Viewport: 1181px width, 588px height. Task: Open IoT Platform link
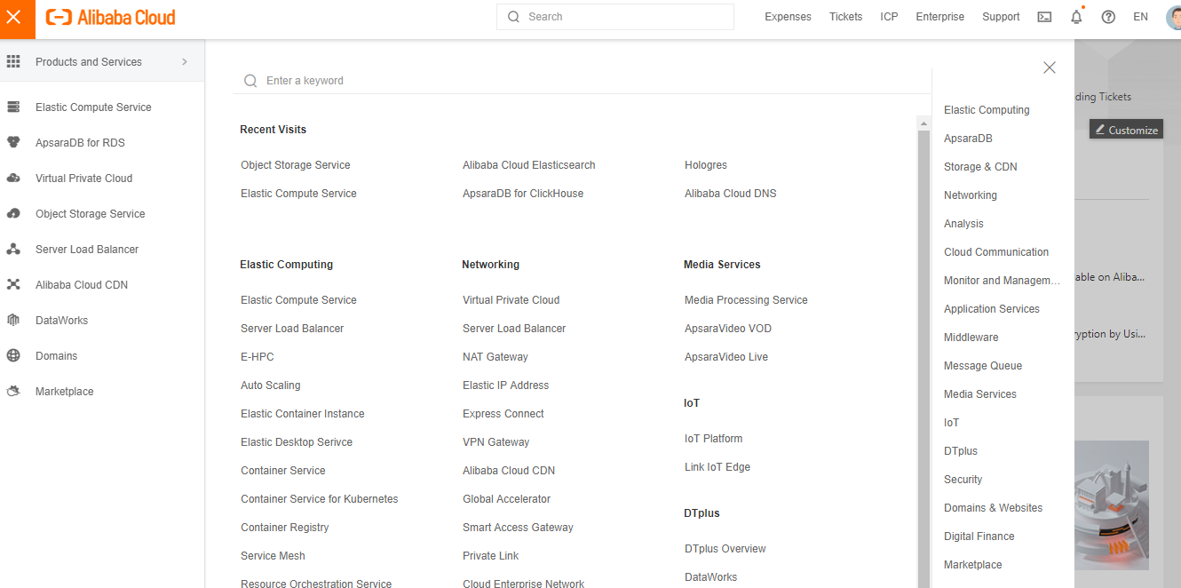(713, 439)
